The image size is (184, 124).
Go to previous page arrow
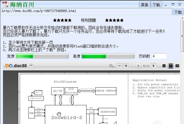(x=138, y=66)
